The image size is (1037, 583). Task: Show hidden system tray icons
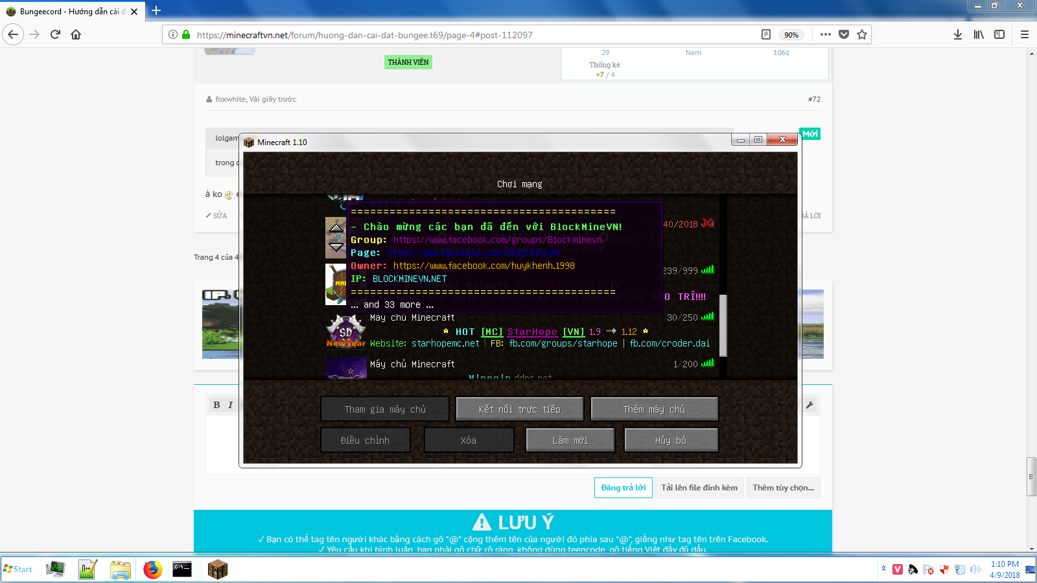tap(883, 569)
